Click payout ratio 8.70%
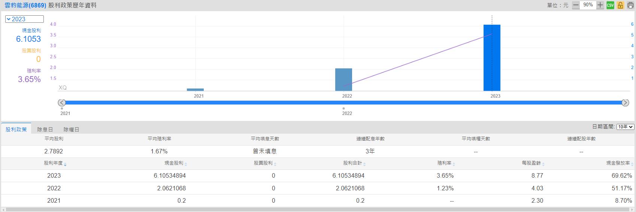Viewport: 636px width, 212px height. point(624,200)
